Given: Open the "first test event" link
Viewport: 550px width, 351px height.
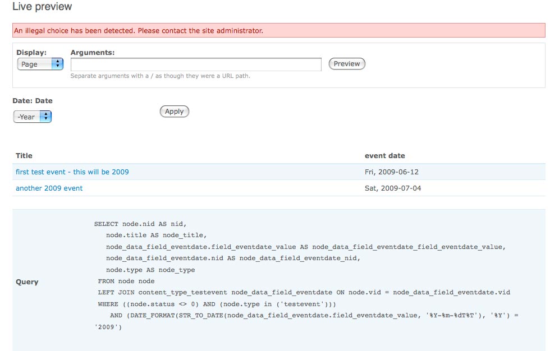Looking at the screenshot, I should pyautogui.click(x=72, y=172).
